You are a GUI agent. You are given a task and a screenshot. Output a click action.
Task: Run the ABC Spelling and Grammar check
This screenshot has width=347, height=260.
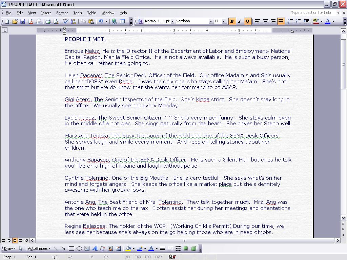pyautogui.click(x=65, y=21)
